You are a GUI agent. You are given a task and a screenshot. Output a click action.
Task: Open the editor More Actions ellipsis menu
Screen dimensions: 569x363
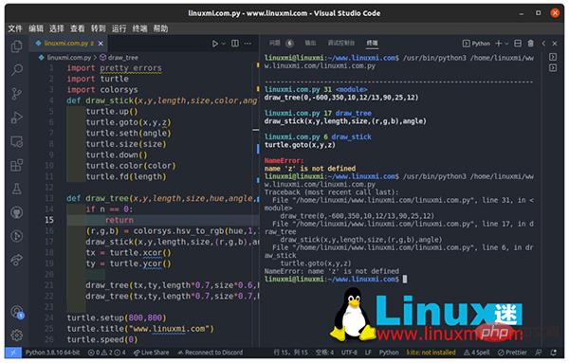248,44
